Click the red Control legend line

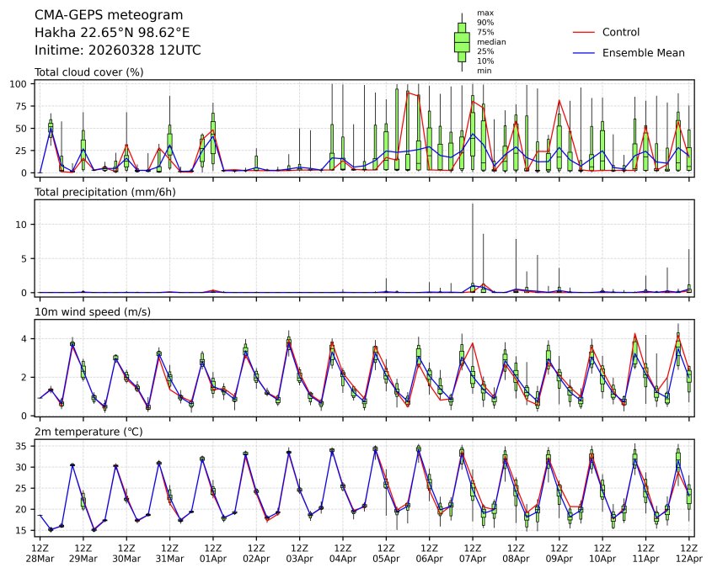[x=584, y=32]
